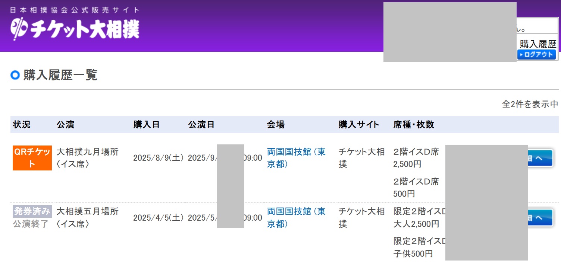Select the 席種・枚数 column header
Screen dimensions: 561x262
coord(413,125)
